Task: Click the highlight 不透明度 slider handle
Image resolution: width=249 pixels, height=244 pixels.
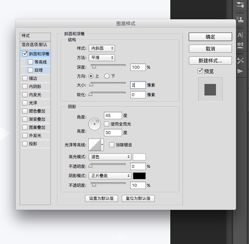Action: (x=90, y=166)
